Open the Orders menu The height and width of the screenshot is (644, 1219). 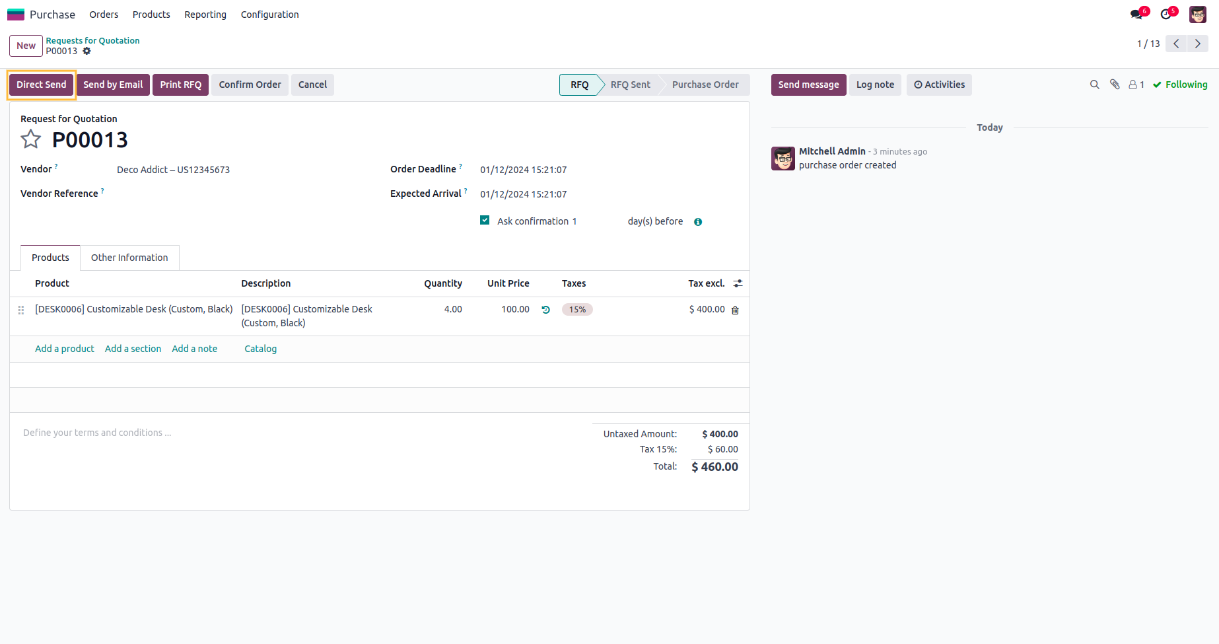point(104,15)
